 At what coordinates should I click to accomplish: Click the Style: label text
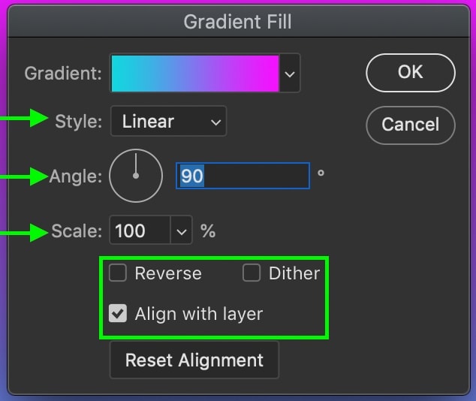(78, 121)
